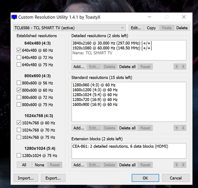198x188 pixels.
Task: Add a new standard resolution
Action: (x=79, y=128)
